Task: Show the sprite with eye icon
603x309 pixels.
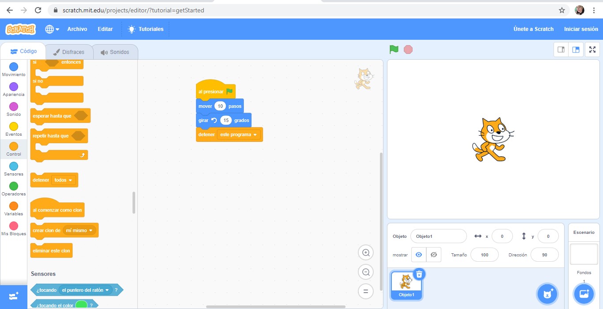Action: pyautogui.click(x=419, y=255)
